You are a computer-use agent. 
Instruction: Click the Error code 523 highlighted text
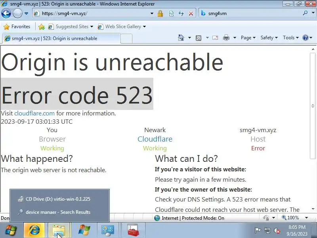pos(77,95)
